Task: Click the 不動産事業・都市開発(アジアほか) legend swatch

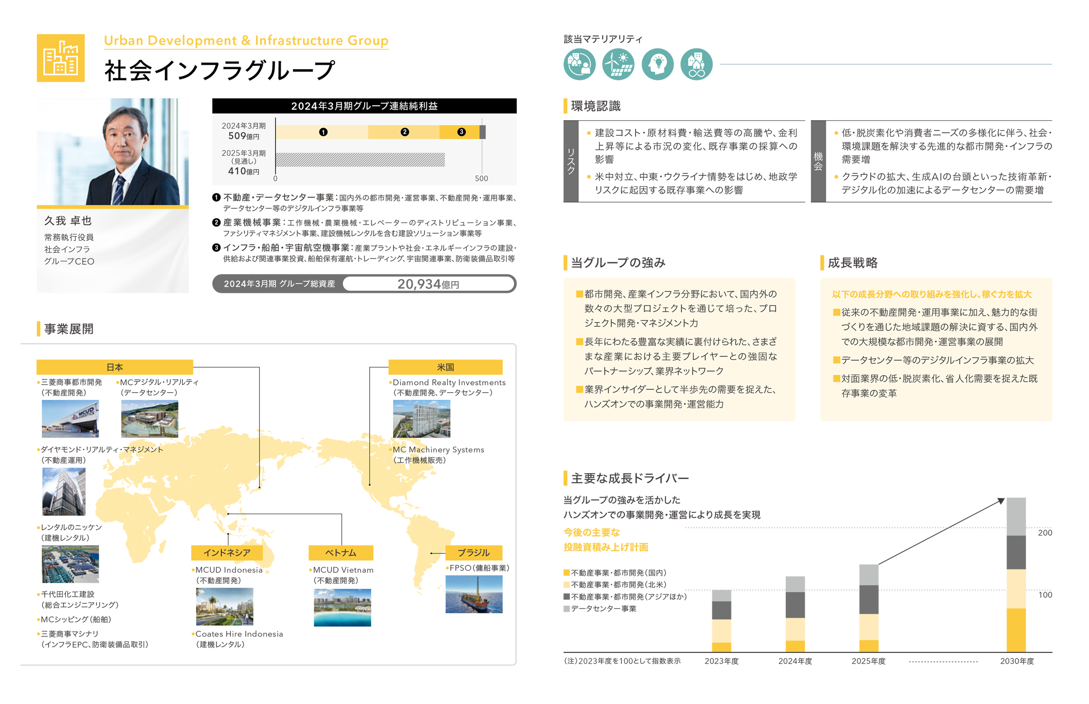Action: tap(566, 597)
